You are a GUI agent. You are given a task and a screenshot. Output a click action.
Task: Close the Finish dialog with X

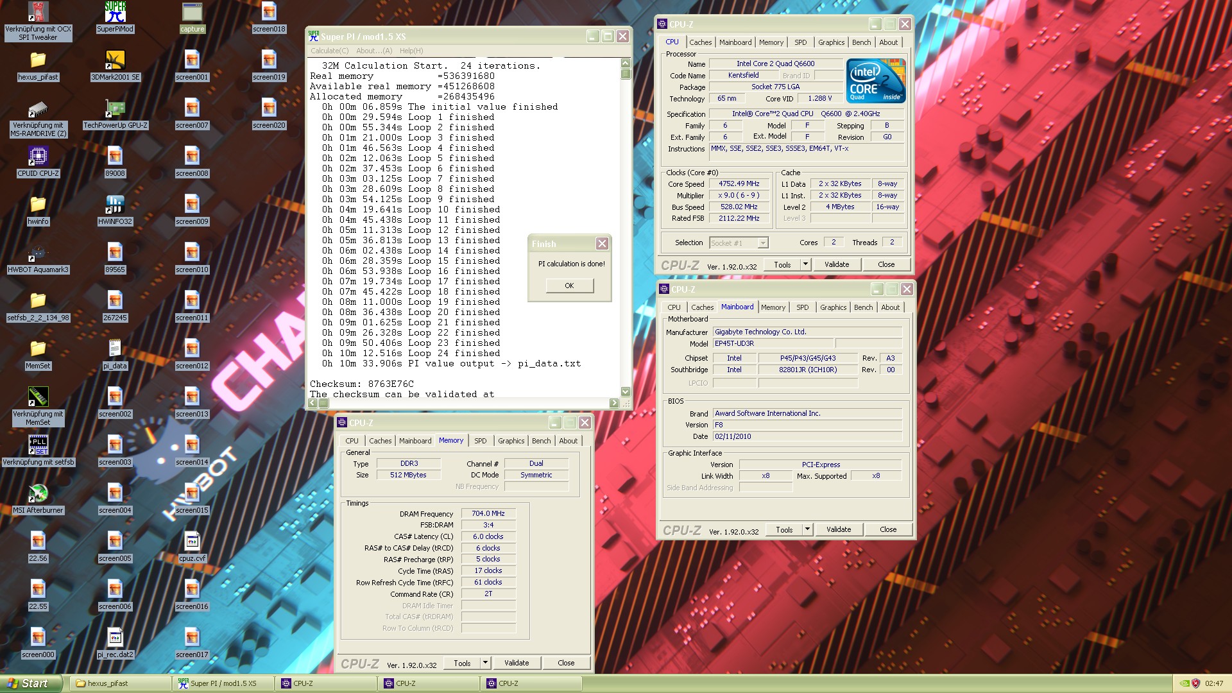coord(602,244)
